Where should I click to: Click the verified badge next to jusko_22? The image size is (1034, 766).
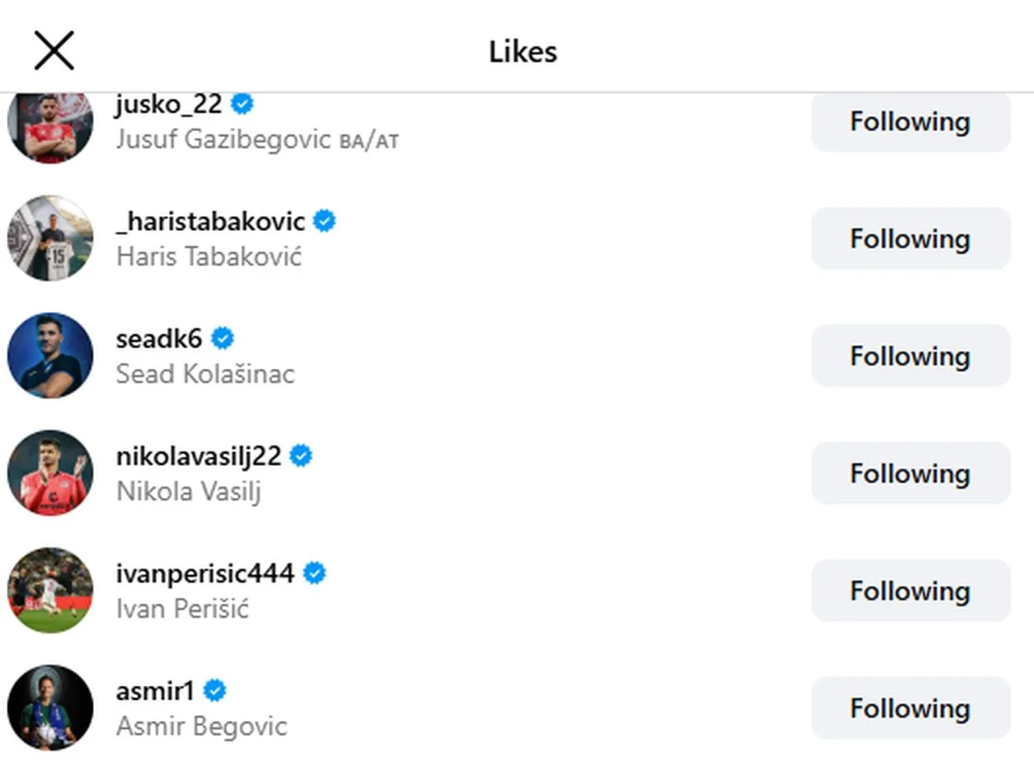coord(243,104)
